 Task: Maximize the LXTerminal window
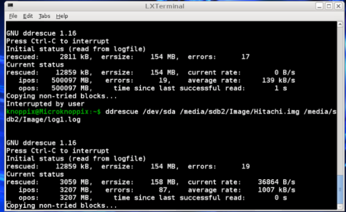pos(329,6)
